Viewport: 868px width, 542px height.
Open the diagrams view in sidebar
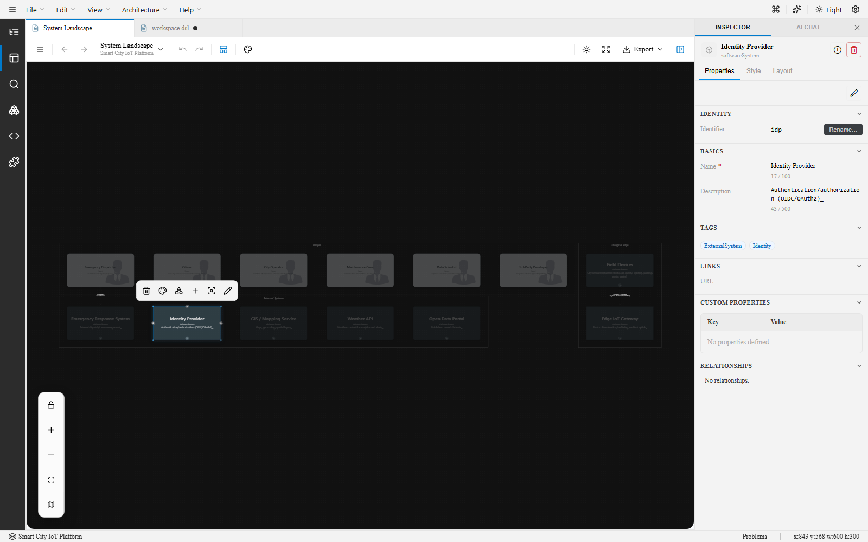point(14,58)
